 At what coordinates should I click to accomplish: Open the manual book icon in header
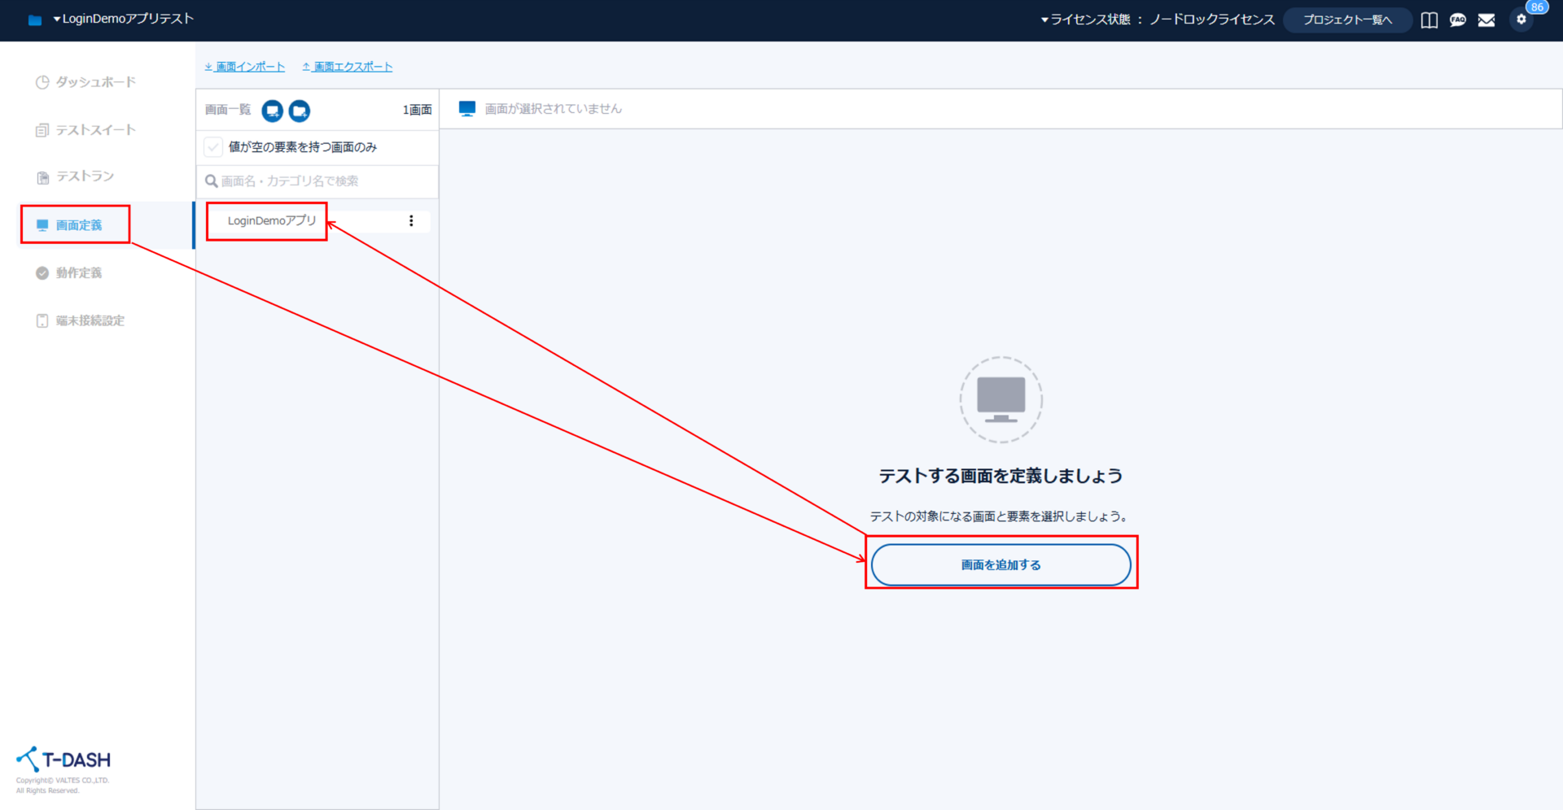(x=1429, y=20)
